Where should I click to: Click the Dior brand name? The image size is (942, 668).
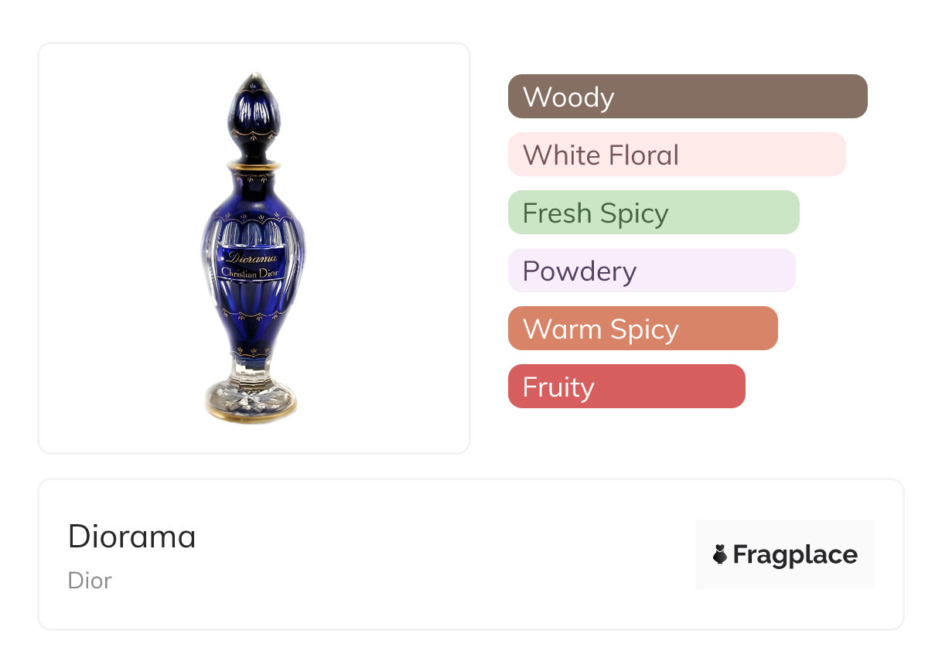90,580
